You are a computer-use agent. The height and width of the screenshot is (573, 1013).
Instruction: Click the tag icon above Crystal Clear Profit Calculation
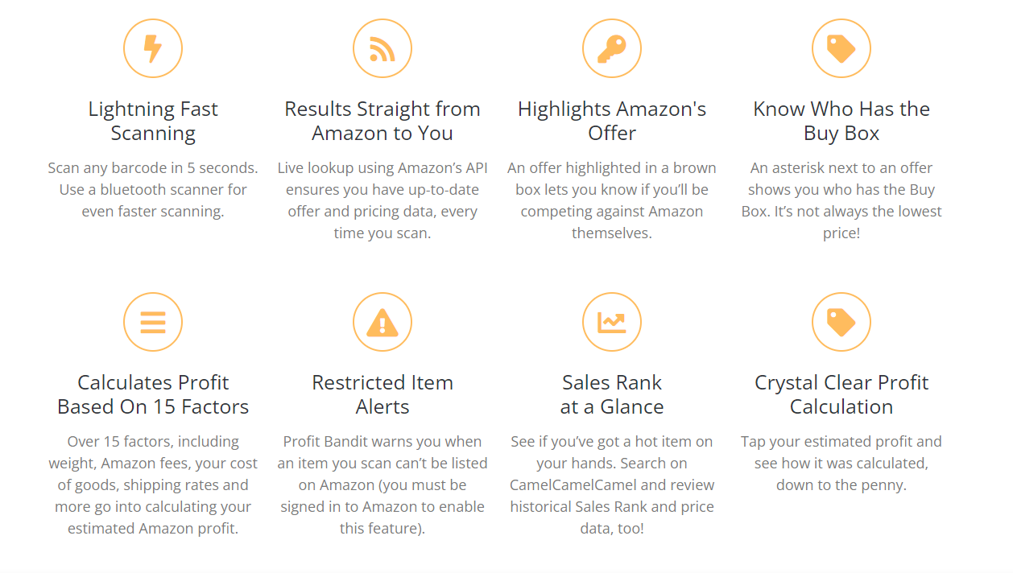[841, 322]
